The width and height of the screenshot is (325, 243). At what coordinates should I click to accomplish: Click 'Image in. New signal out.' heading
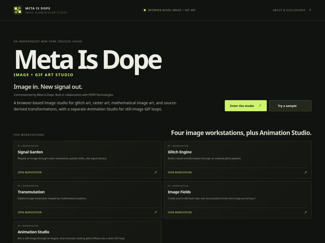pyautogui.click(x=48, y=87)
